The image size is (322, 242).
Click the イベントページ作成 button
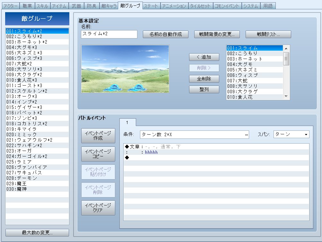pos(98,136)
